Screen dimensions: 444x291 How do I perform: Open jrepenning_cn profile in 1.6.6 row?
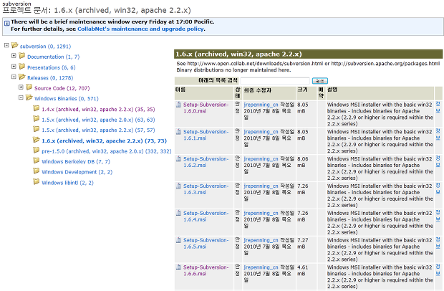(x=261, y=267)
